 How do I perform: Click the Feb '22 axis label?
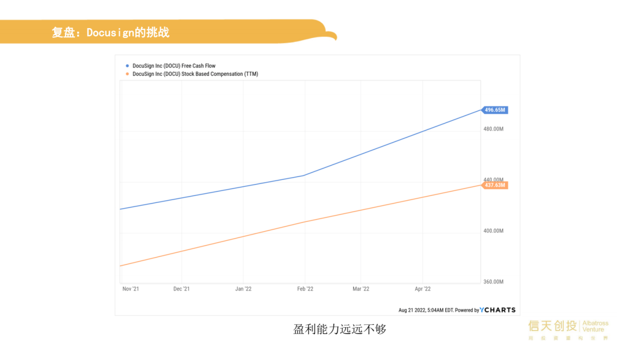pos(305,289)
